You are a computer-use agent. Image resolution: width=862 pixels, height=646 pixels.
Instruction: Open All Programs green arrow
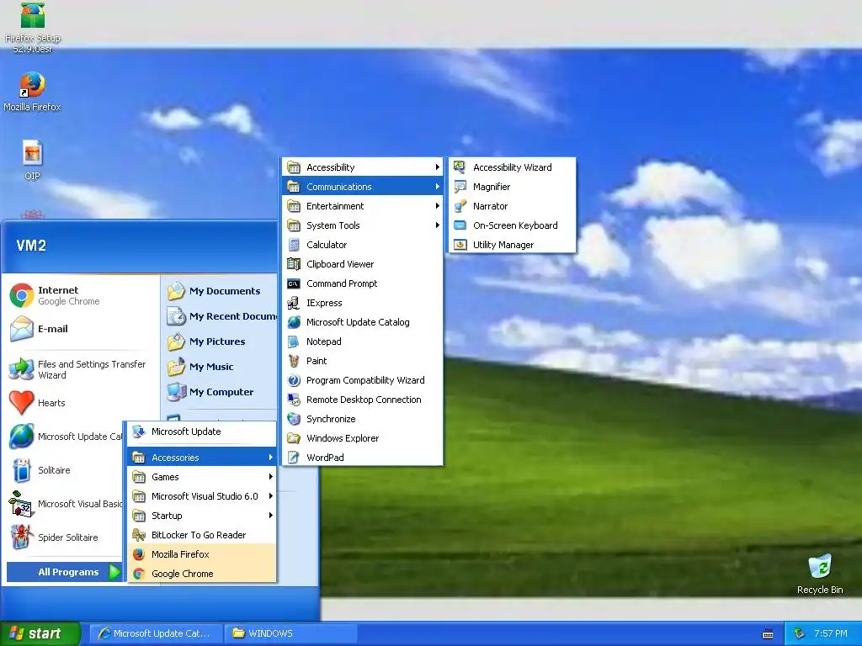(114, 572)
